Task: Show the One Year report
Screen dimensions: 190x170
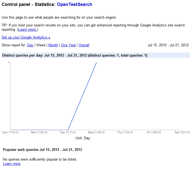Action: (68, 45)
